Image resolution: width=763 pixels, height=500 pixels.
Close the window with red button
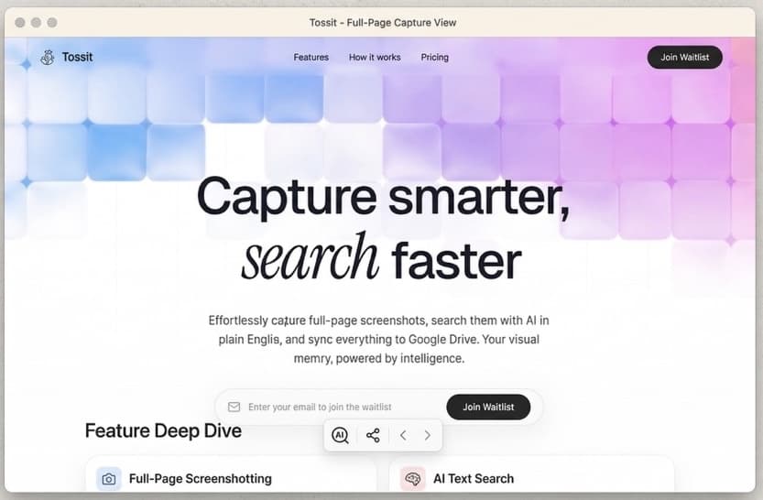[x=20, y=22]
